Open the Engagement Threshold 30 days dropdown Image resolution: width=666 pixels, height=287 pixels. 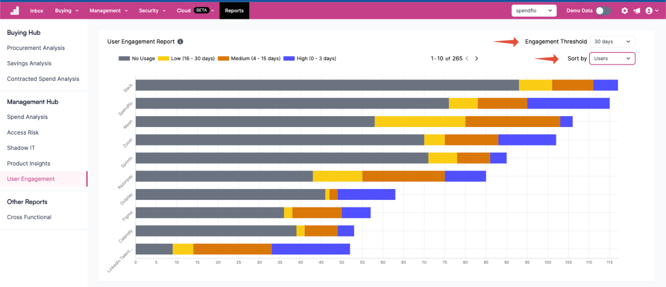tap(613, 41)
